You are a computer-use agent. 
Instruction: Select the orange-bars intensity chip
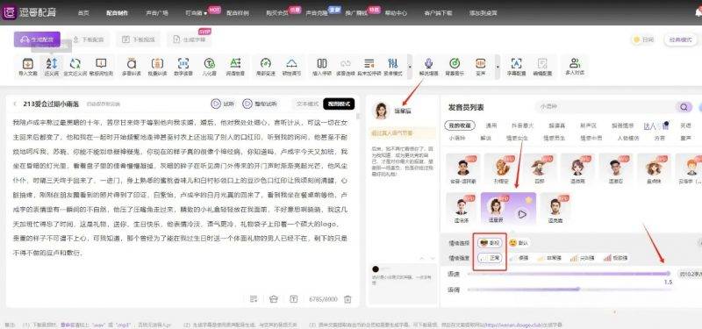tap(582, 258)
